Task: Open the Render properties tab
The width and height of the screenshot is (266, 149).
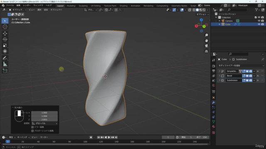Action: click(214, 66)
